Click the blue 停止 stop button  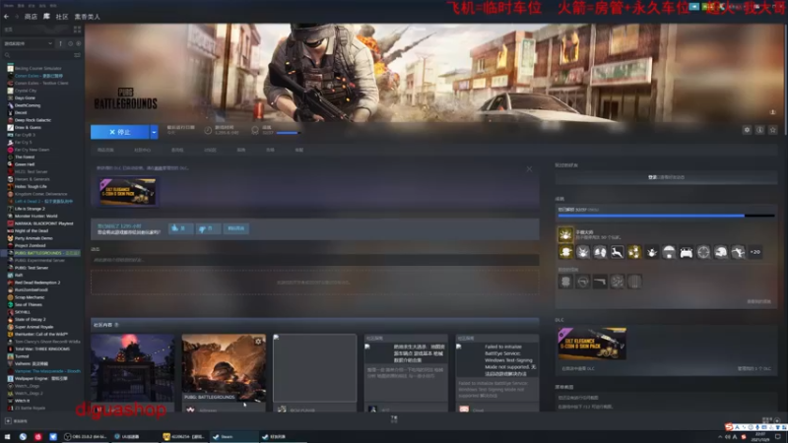click(x=119, y=132)
